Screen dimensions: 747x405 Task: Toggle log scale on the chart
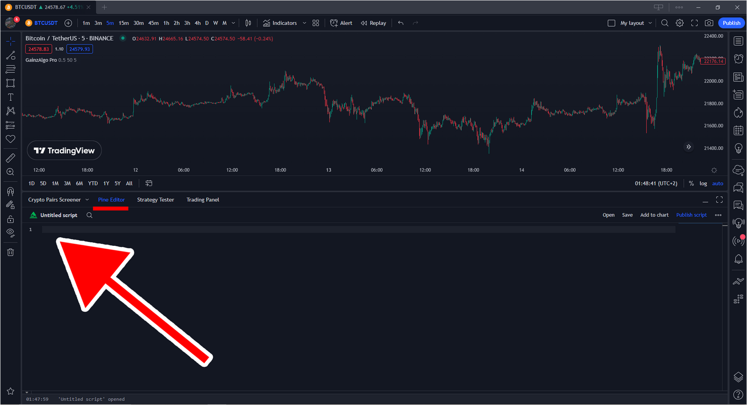click(x=703, y=184)
